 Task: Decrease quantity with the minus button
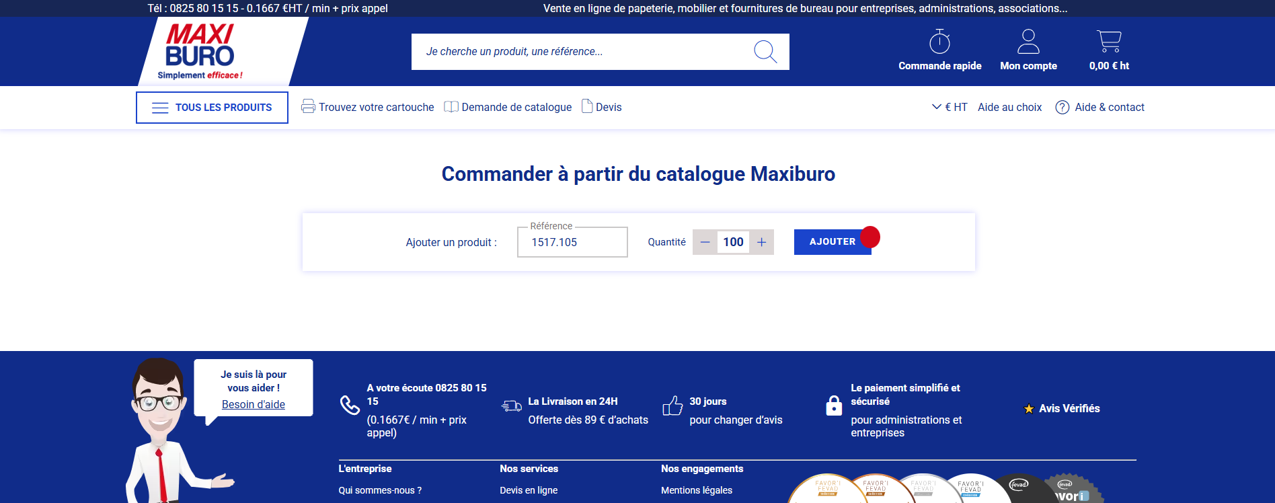point(705,242)
